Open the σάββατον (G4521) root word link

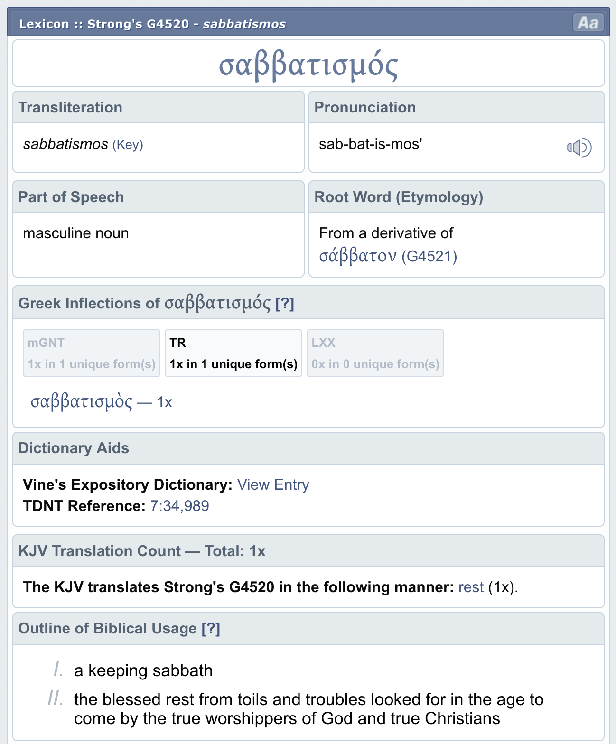(388, 256)
